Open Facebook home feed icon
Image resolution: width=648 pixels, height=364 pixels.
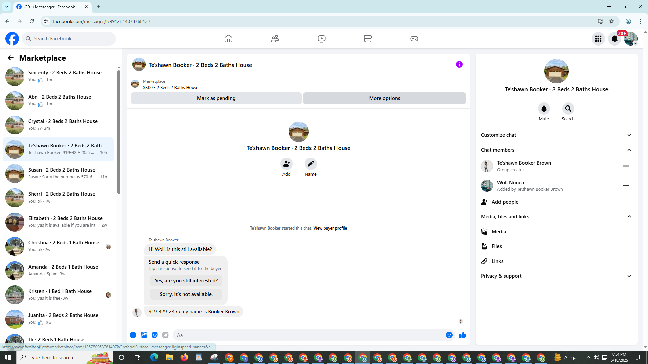228,39
